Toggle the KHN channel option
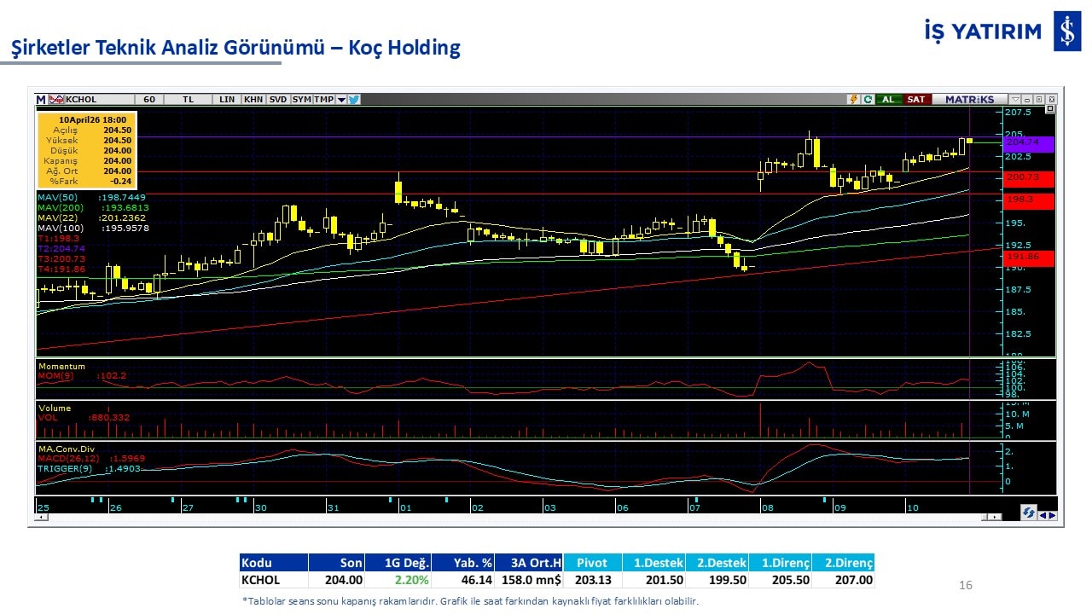1092x614 pixels. [253, 100]
